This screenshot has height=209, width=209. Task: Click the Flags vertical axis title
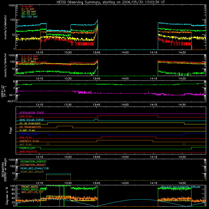(x=11, y=130)
